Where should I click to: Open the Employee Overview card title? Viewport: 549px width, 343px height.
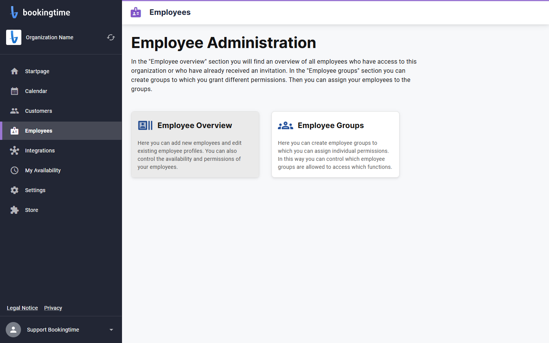point(195,125)
